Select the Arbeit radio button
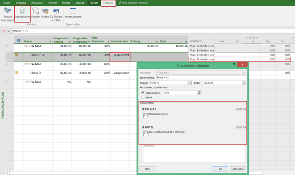 [143, 97]
